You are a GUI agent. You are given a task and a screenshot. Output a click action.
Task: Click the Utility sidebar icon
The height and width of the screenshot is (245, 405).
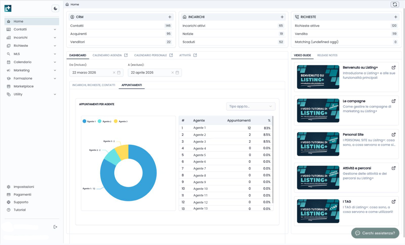[x=9, y=94]
